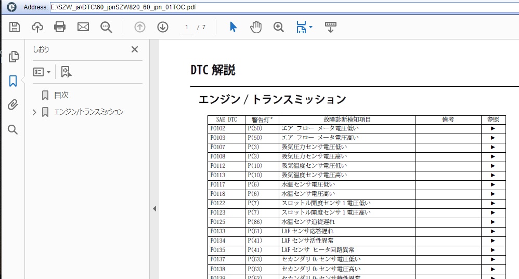Choose the Selection arrow tool
519x279 pixels.
[233, 27]
